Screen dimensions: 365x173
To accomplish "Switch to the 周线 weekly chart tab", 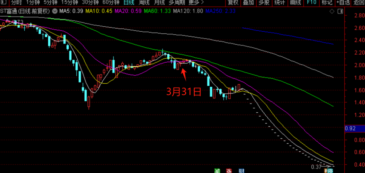I will (x=144, y=3).
